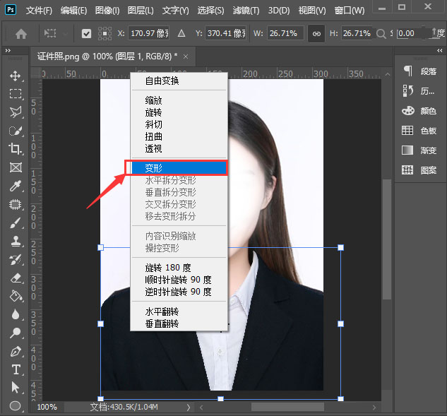Expand the left toolbar double arrows
This screenshot has height=416, width=447.
point(8,52)
